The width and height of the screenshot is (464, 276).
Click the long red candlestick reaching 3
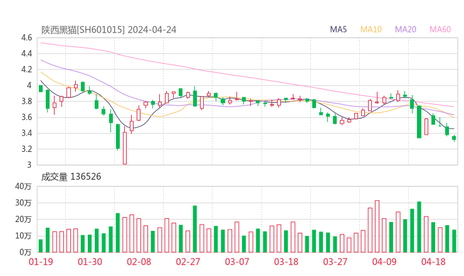125,146
